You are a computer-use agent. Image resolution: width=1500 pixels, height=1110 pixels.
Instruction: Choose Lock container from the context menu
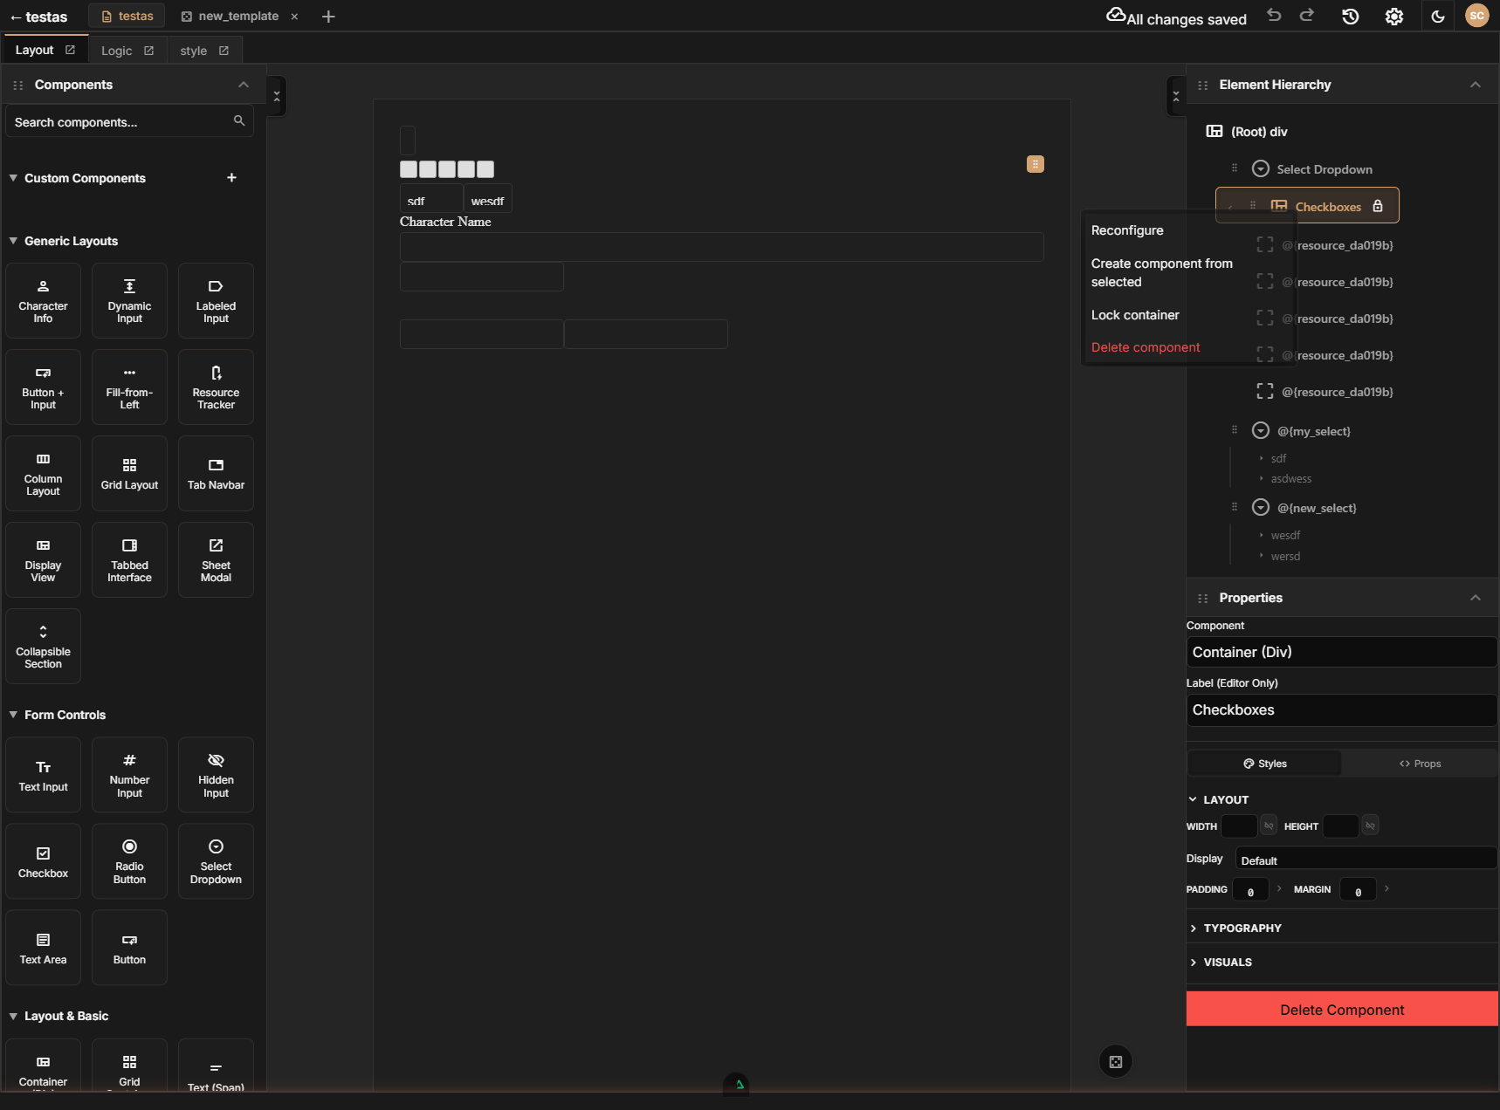pos(1135,315)
